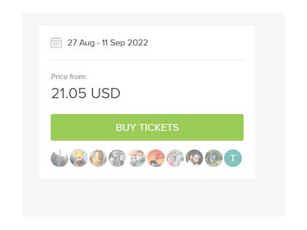The height and width of the screenshot is (230, 307).
Task: Click the avatar showing two people in red
Action: pos(137,158)
